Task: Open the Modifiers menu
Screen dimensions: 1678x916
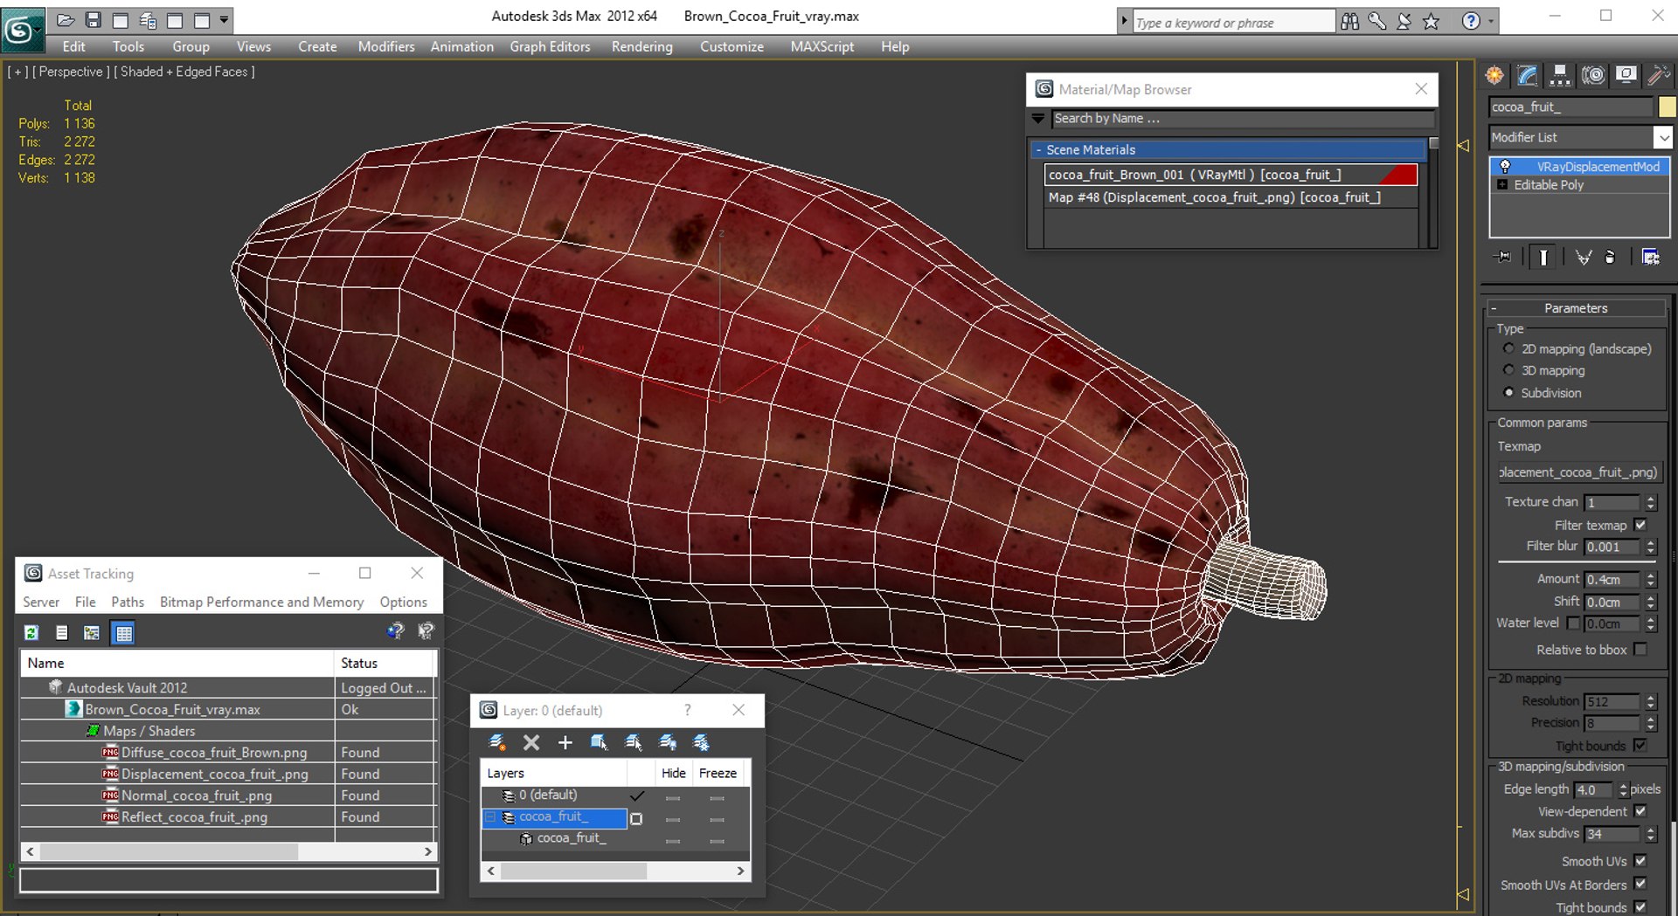Action: click(386, 46)
